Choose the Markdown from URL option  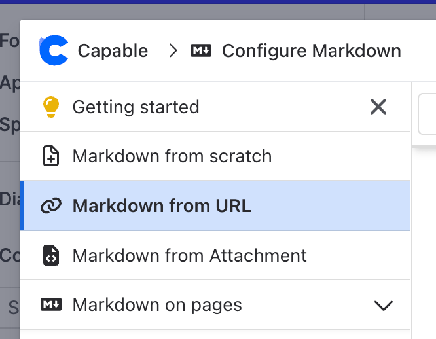click(x=161, y=206)
